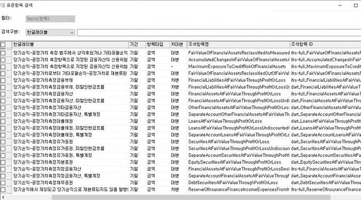Click the ID cell ifrs-full_MaximumExposureToCredit
This screenshot has height=200, width=361.
click(x=326, y=66)
